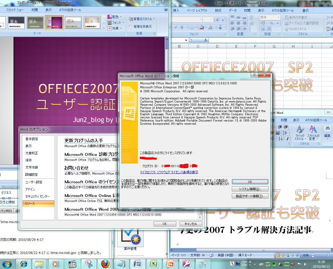Click the Media Player Classic 321 taskbar icon
This screenshot has height=269, width=333.
pos(73,264)
